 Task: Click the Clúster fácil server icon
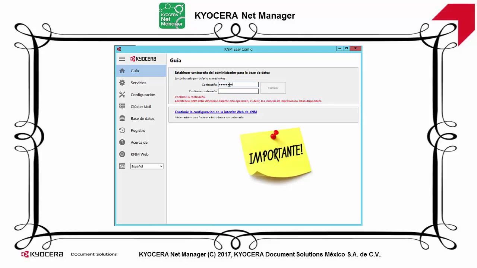(122, 106)
